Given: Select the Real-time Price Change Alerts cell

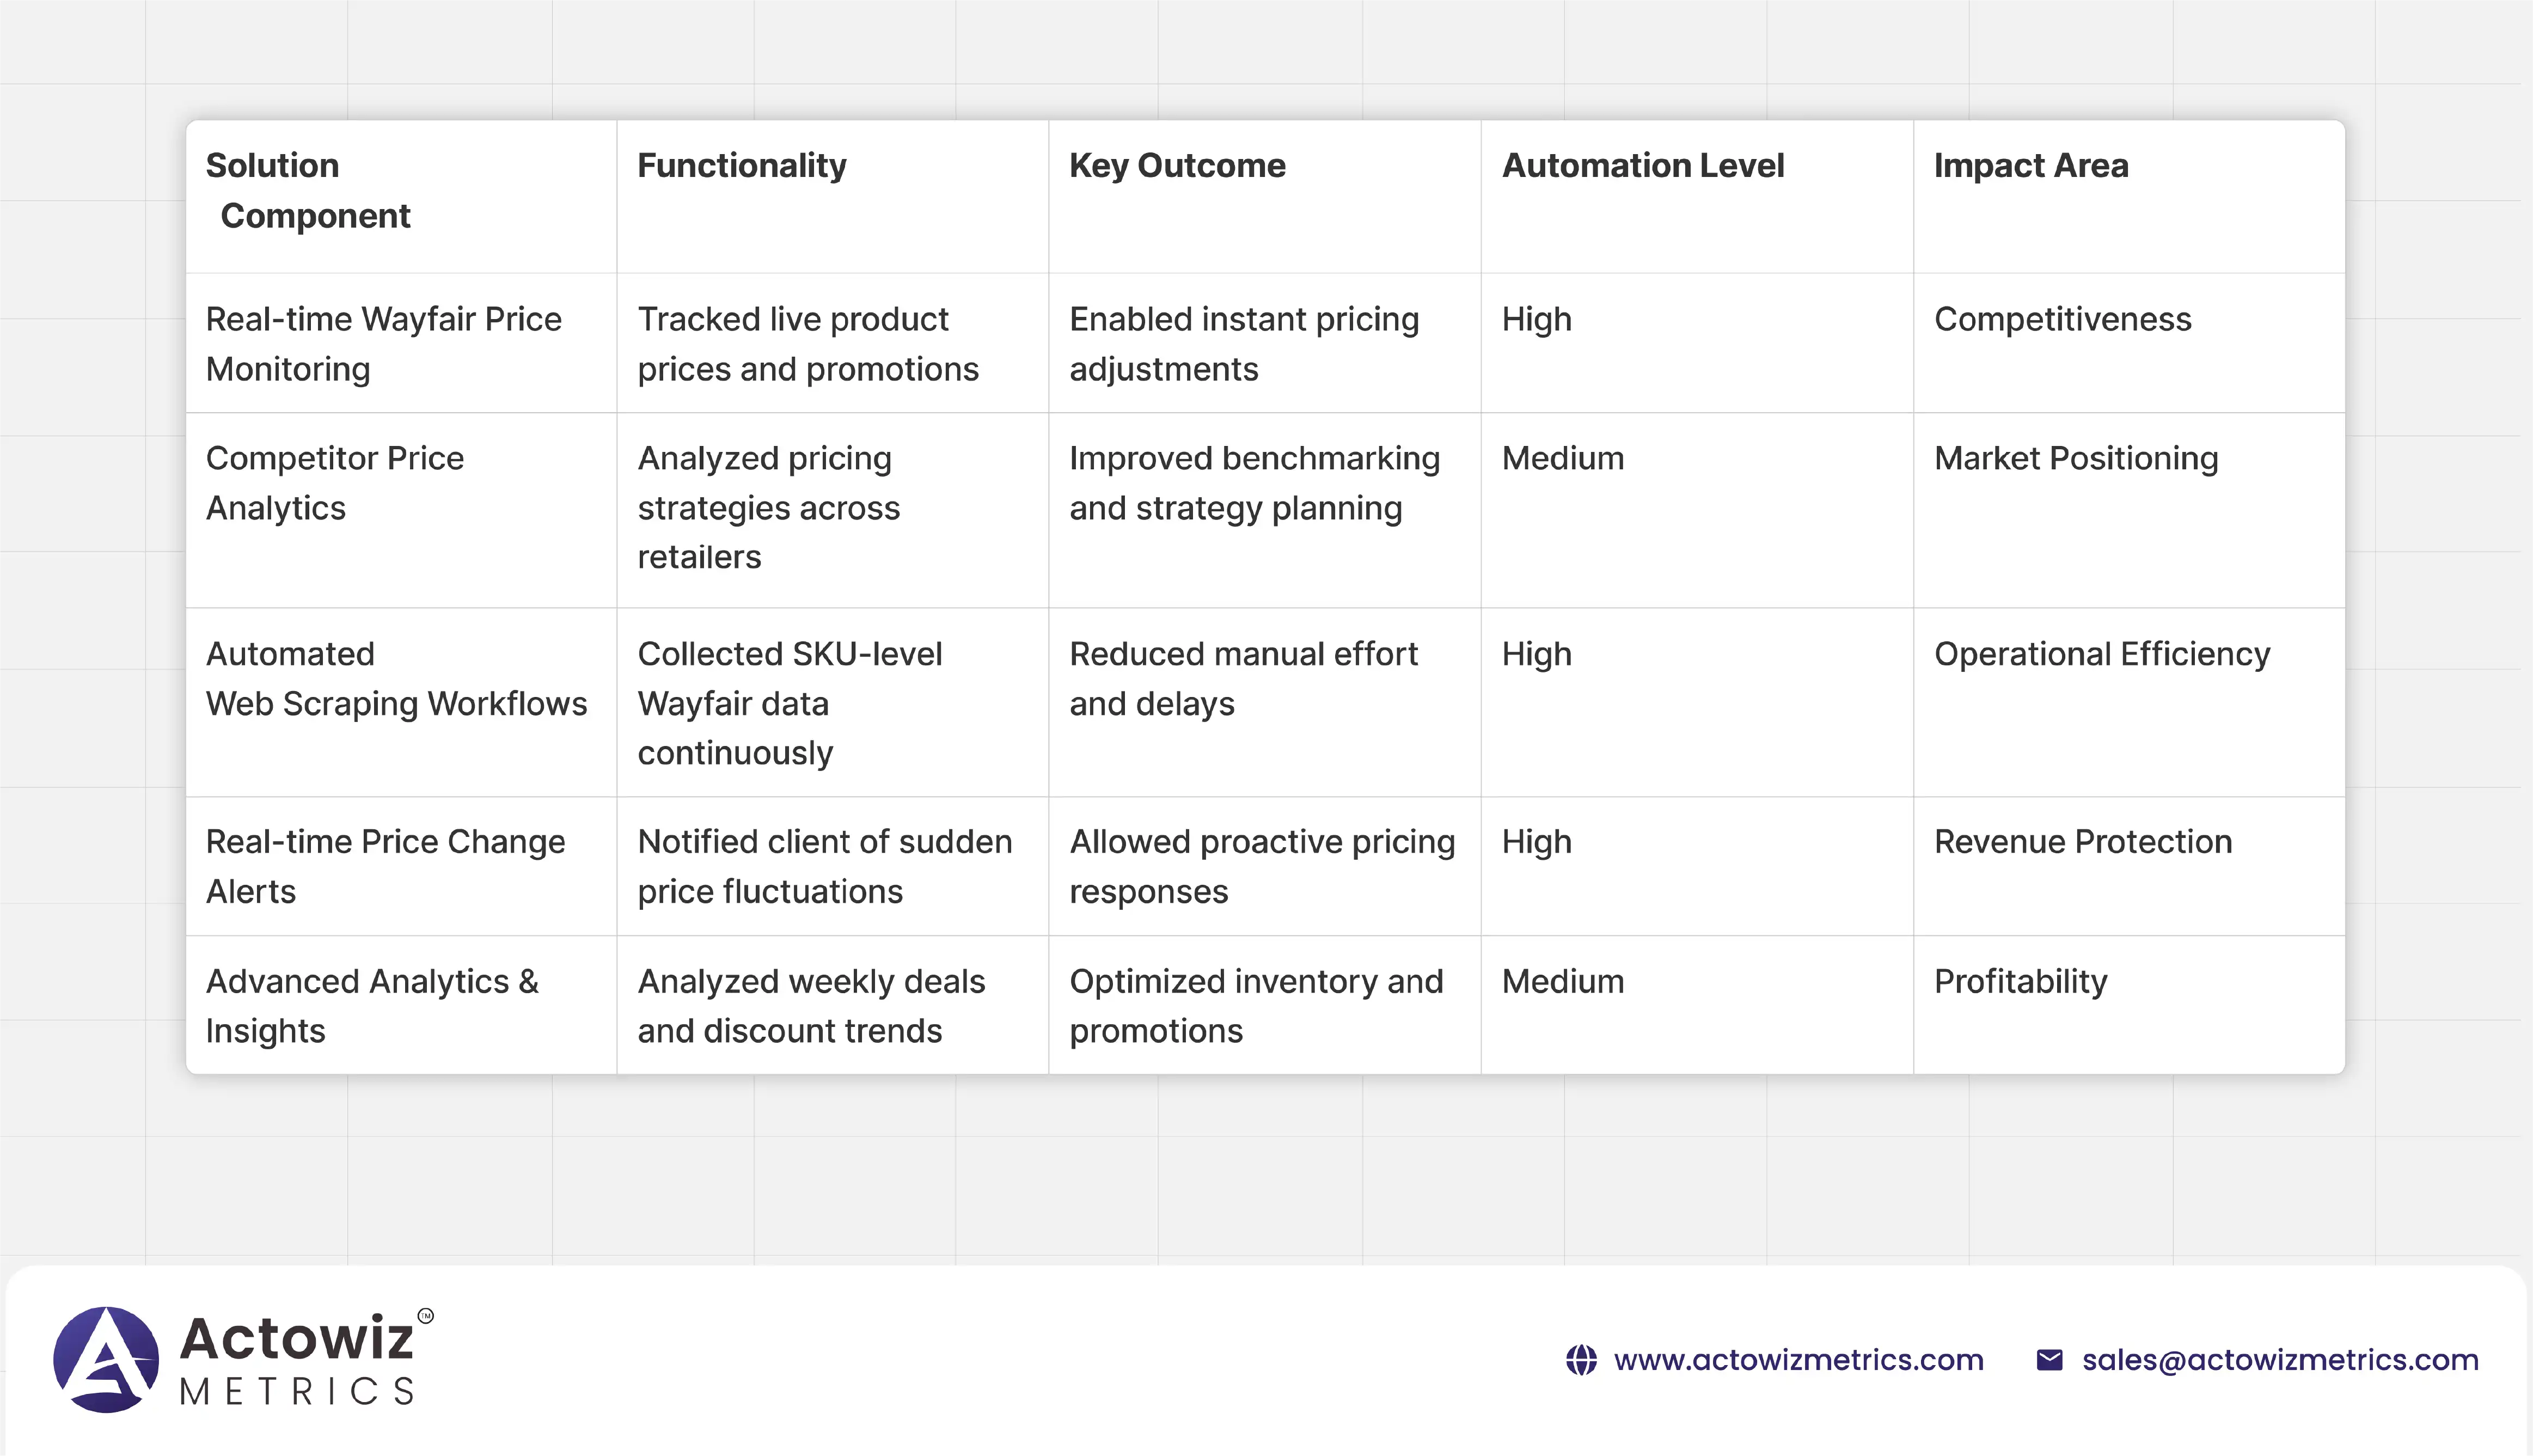Looking at the screenshot, I should [x=385, y=866].
